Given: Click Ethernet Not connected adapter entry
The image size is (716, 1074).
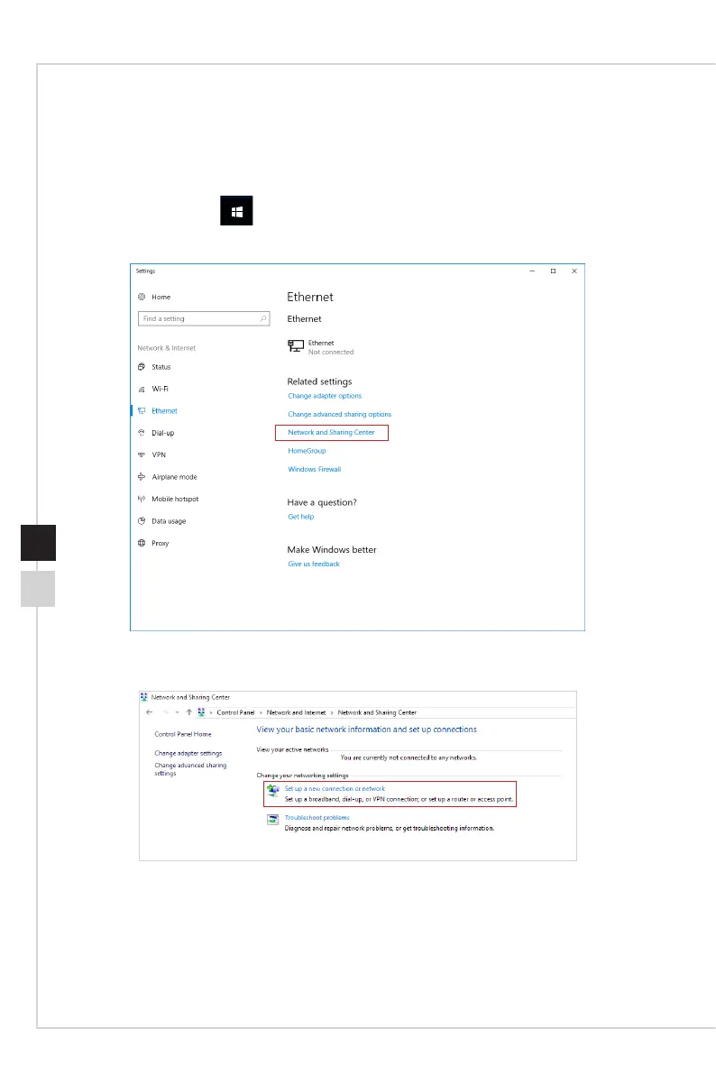Looking at the screenshot, I should pos(321,346).
